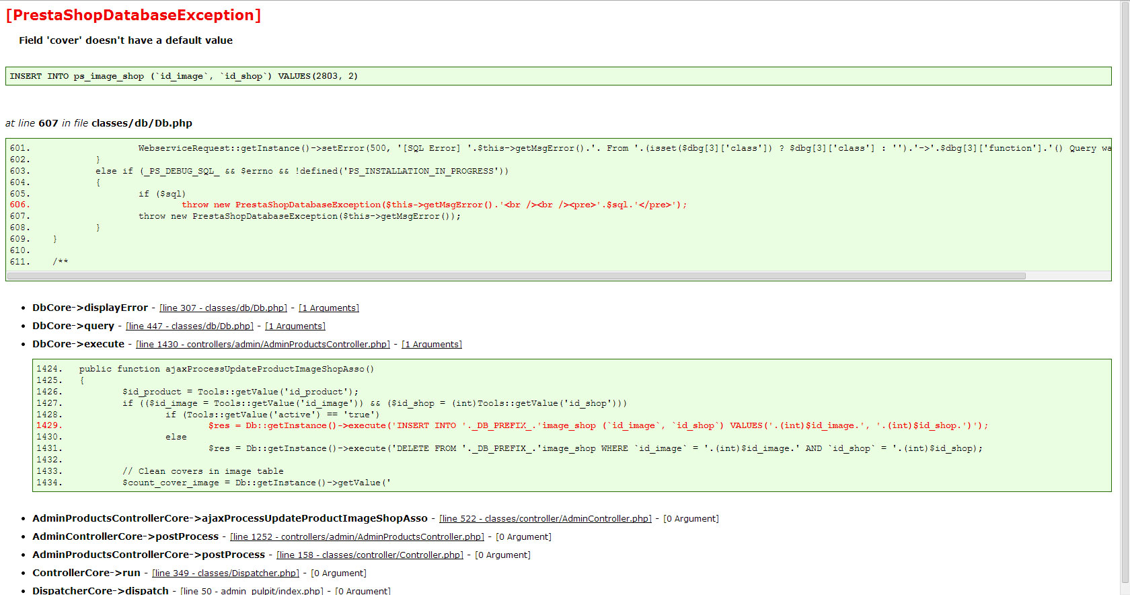Click code line 607 throw statement
The height and width of the screenshot is (595, 1130).
pyautogui.click(x=299, y=216)
